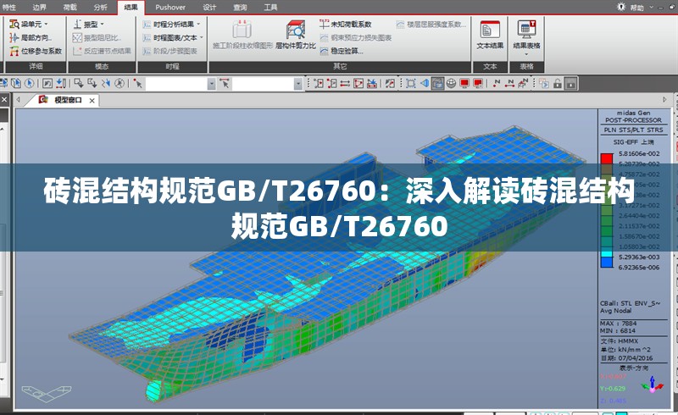This screenshot has width=678, height=415.
Task: Toggle the highlighted perspective view button
Action: pyautogui.click(x=436, y=83)
